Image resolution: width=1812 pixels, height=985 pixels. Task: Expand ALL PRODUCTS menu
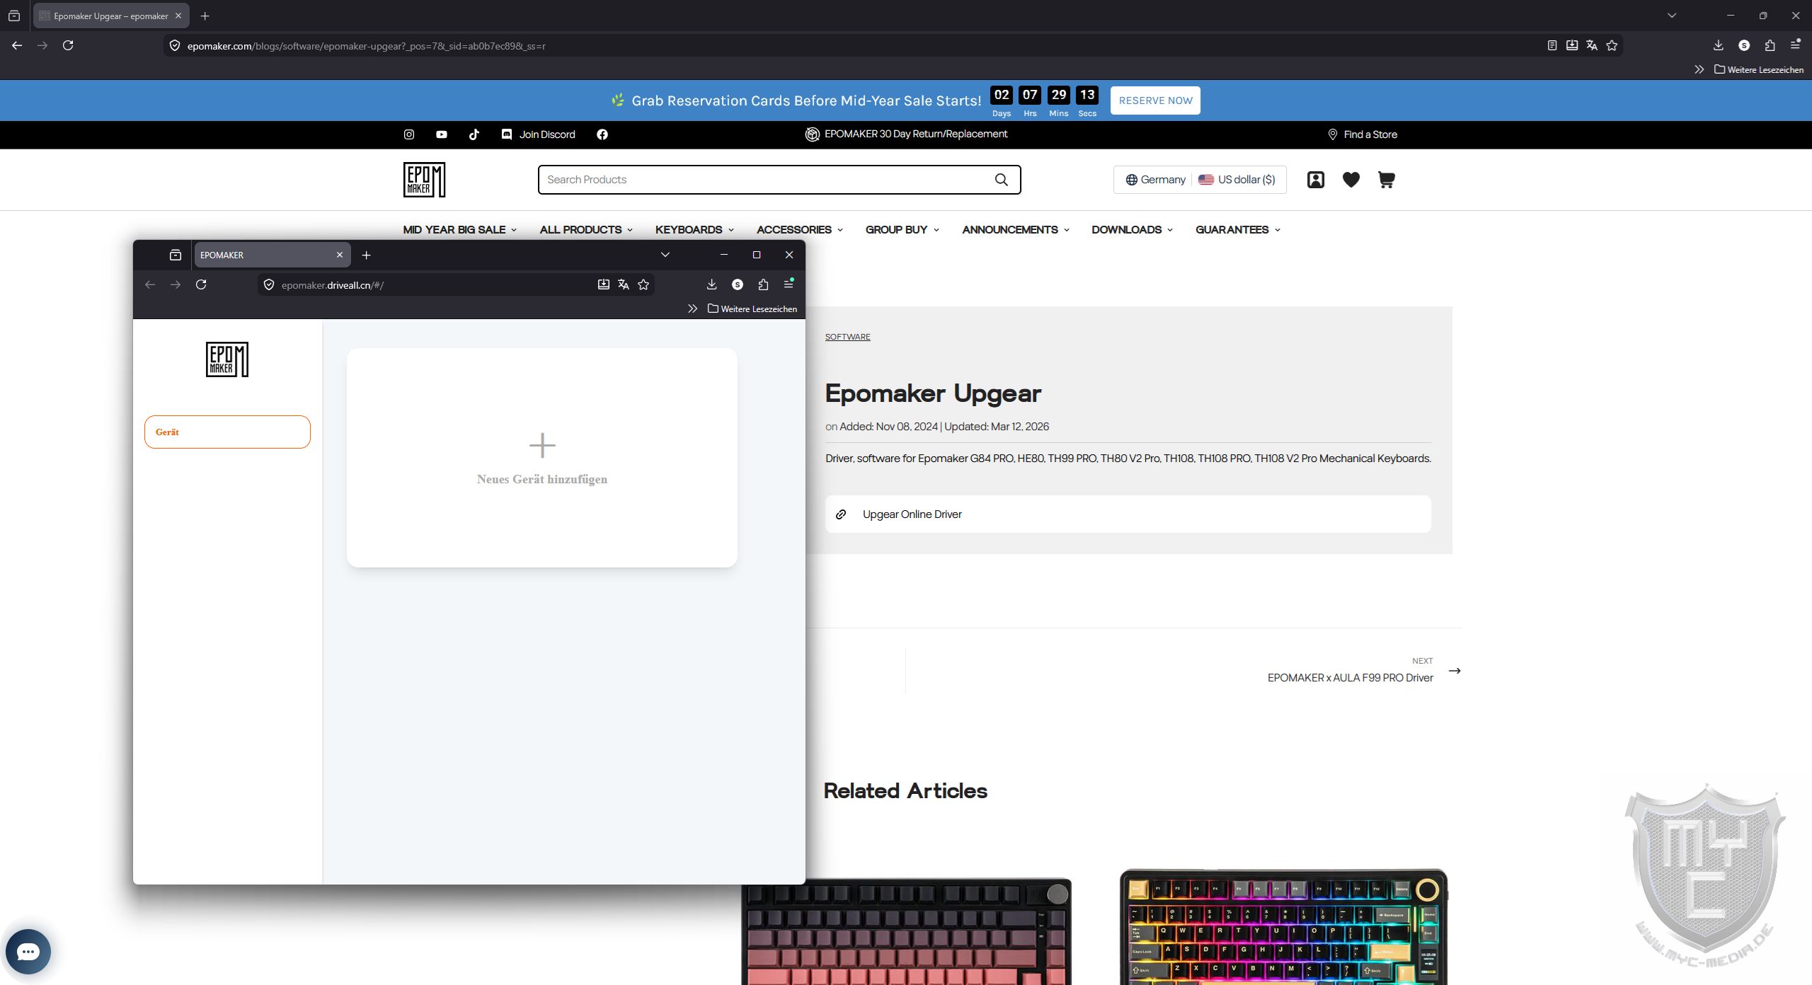[x=586, y=230]
